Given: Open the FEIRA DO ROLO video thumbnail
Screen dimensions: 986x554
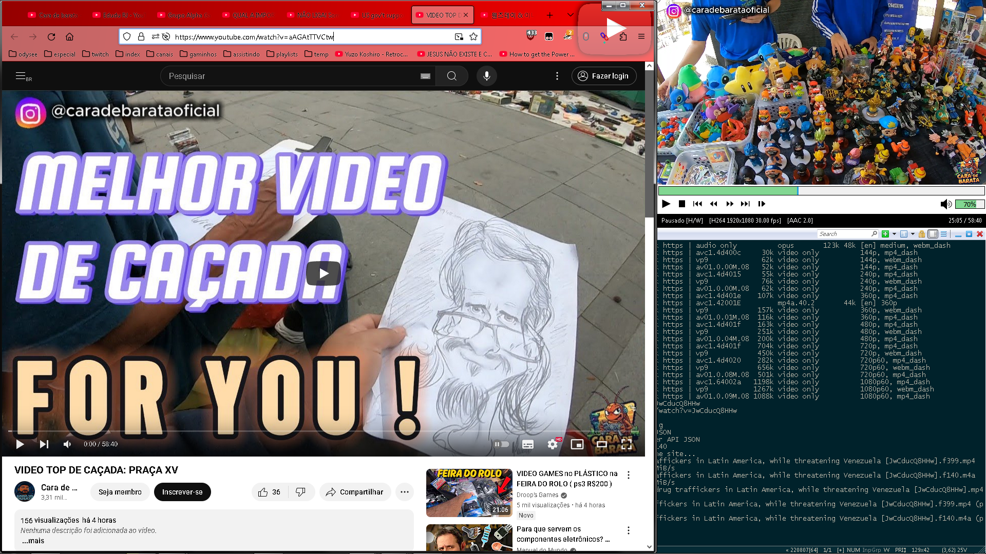Looking at the screenshot, I should click(x=469, y=492).
